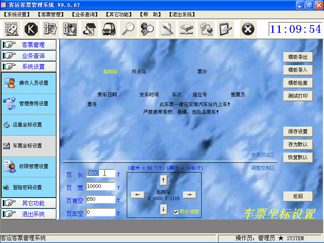
Task: Toggle the 同步调整 checkbox
Action: click(x=176, y=212)
